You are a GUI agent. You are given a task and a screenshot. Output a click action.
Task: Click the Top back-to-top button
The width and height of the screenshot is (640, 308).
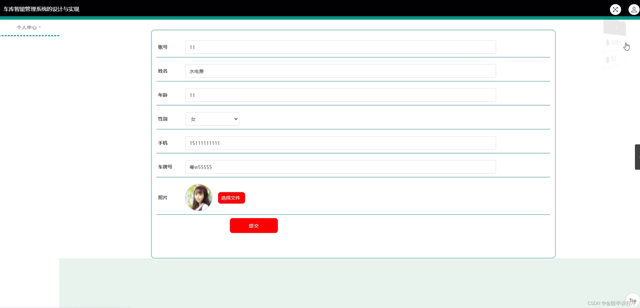632,301
